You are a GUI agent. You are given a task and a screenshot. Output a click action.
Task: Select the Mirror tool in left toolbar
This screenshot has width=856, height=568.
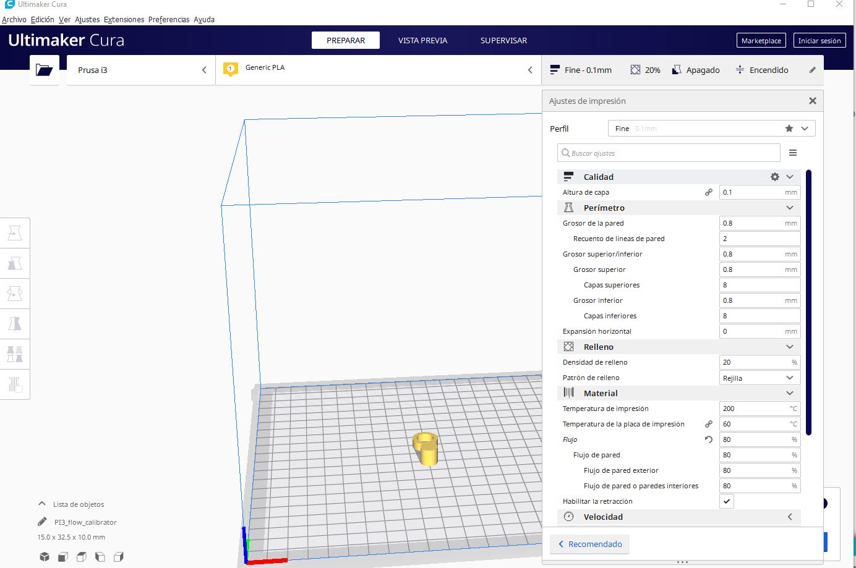click(15, 323)
